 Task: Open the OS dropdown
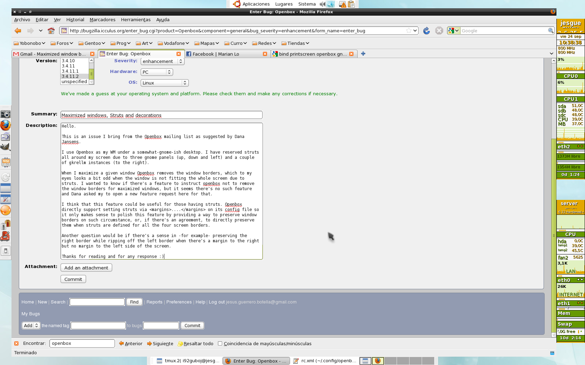164,83
